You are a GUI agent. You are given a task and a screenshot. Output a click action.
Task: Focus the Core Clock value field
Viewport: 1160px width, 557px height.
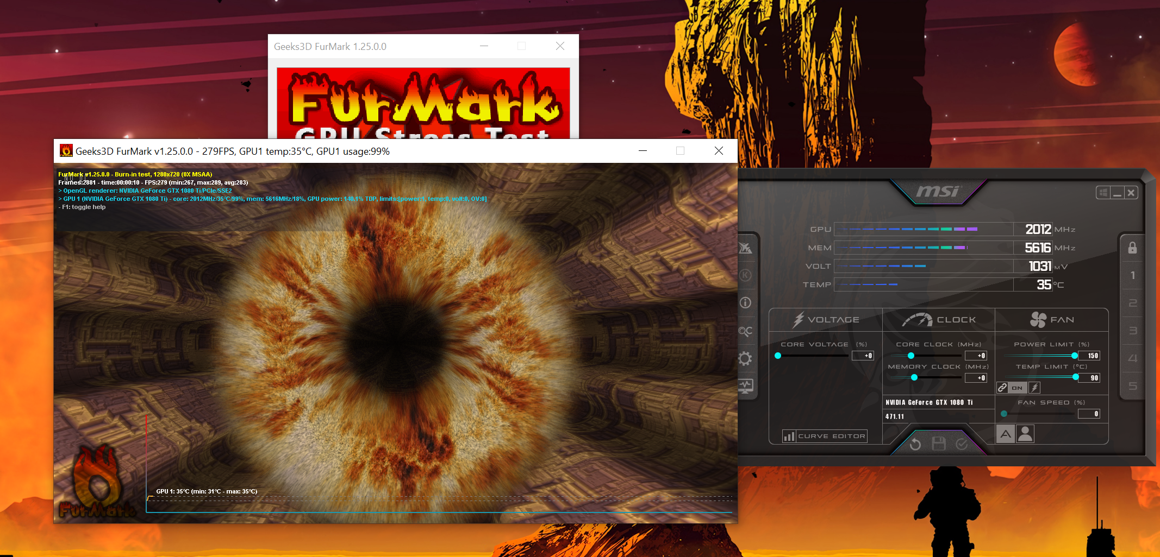pos(976,356)
